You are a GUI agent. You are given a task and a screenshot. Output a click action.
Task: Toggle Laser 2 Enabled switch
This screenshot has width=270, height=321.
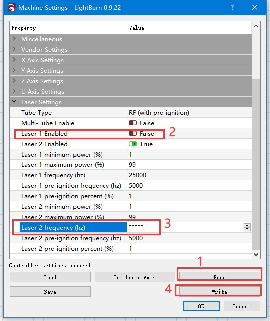pos(133,144)
